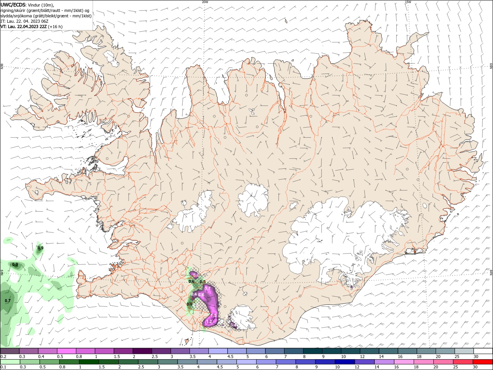This screenshot has height=370, width=493.
Task: Pick the dark teal swatch above '8' in top row
Action: (x=313, y=351)
